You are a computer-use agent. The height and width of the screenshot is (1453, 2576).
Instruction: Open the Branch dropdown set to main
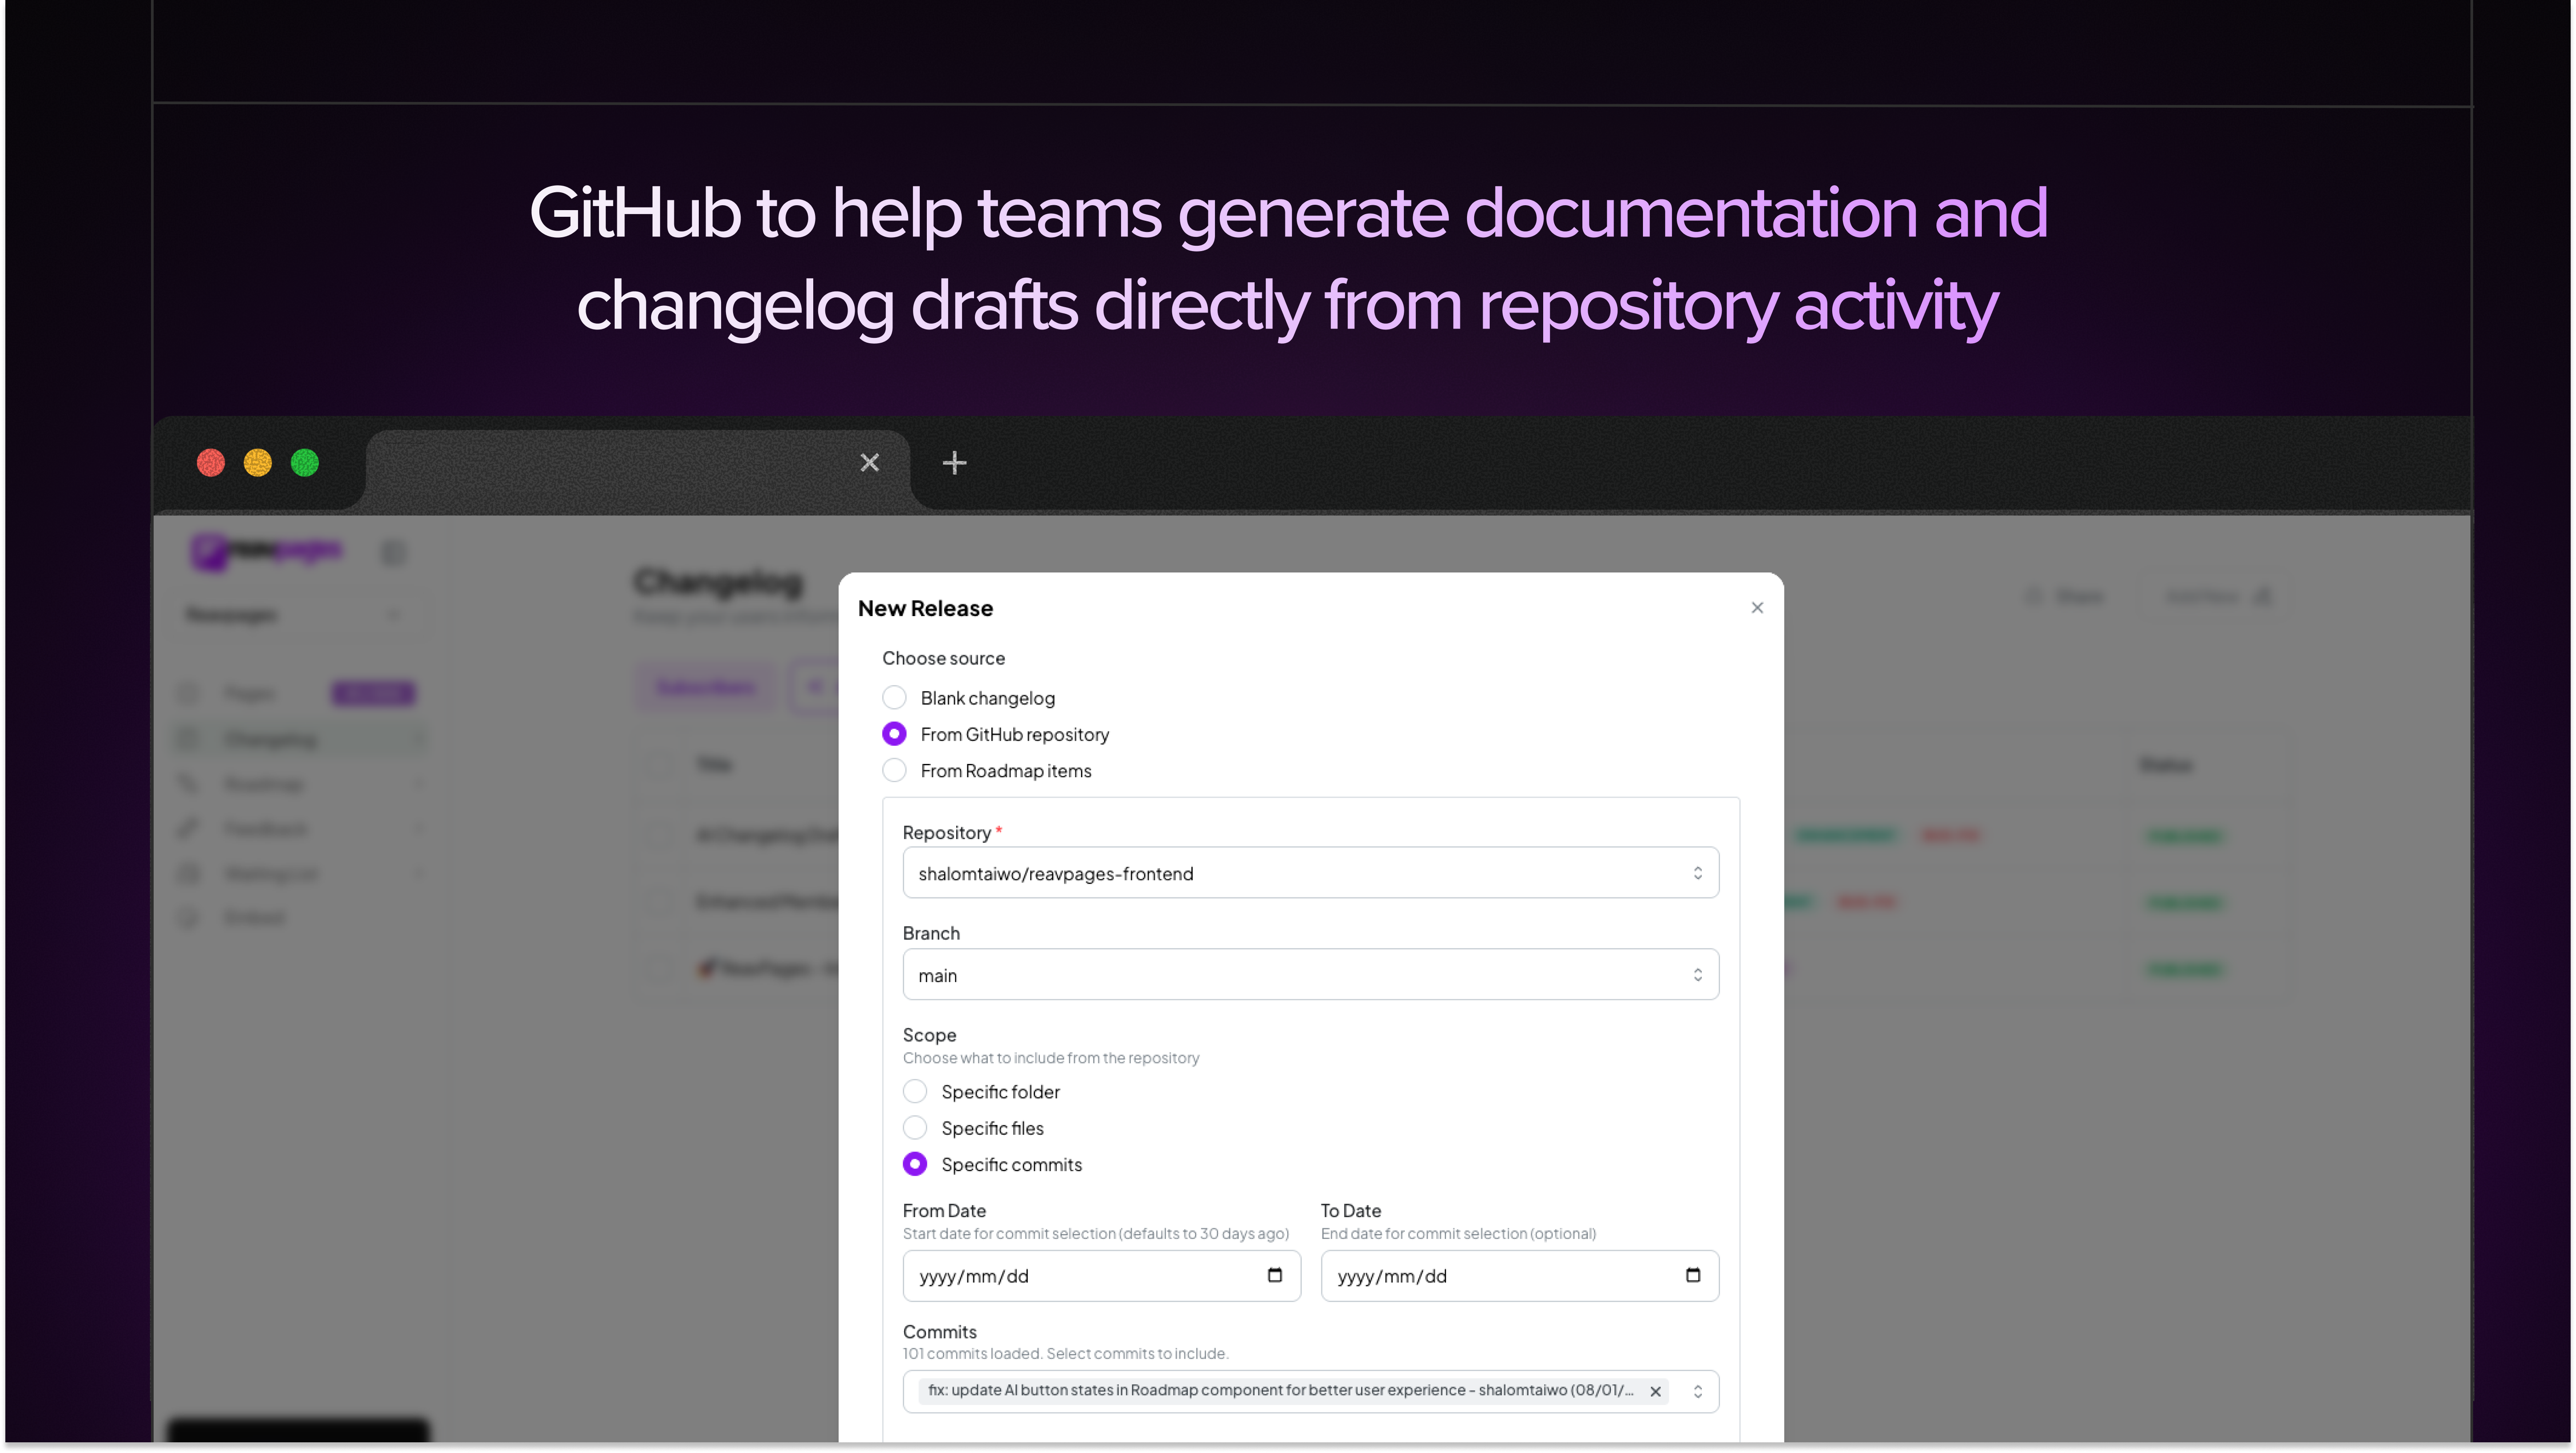(1310, 974)
